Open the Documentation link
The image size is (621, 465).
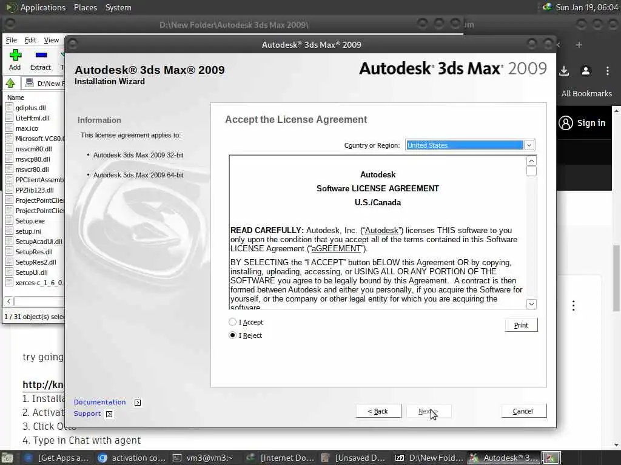point(100,402)
